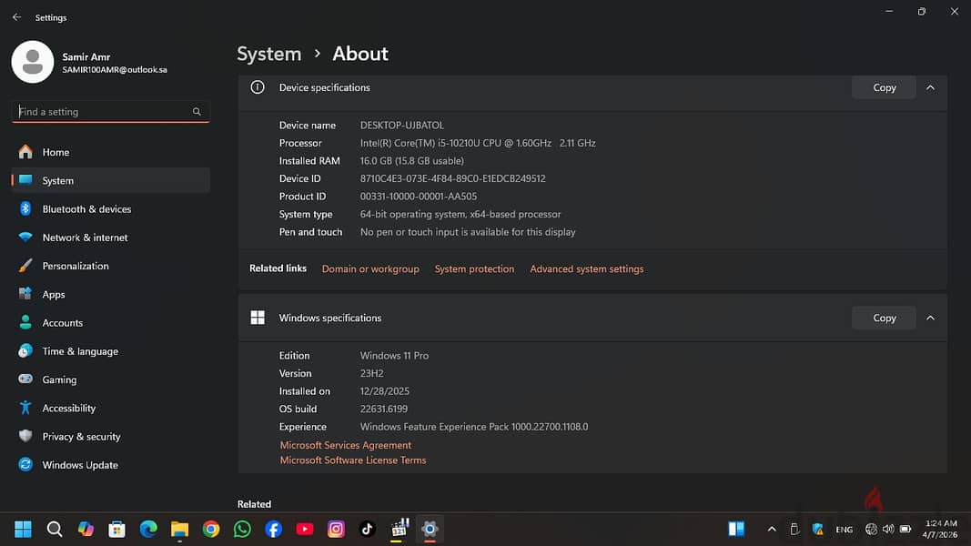
Task: Open Windows Update settings
Action: point(110,465)
